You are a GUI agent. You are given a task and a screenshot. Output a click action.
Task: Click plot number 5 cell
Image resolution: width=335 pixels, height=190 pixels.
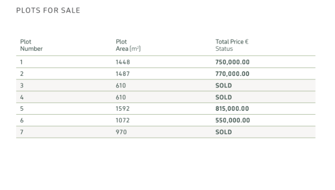[22, 109]
